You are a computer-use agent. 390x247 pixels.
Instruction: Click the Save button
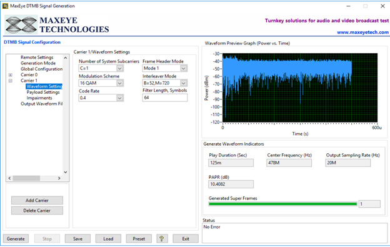[x=77, y=238]
